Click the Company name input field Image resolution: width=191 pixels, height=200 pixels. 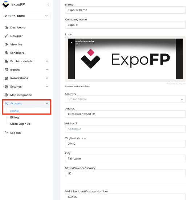125,25
